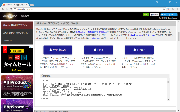Click the extension icon beside the star
Screen dimensions: 180x112
click(168, 9)
